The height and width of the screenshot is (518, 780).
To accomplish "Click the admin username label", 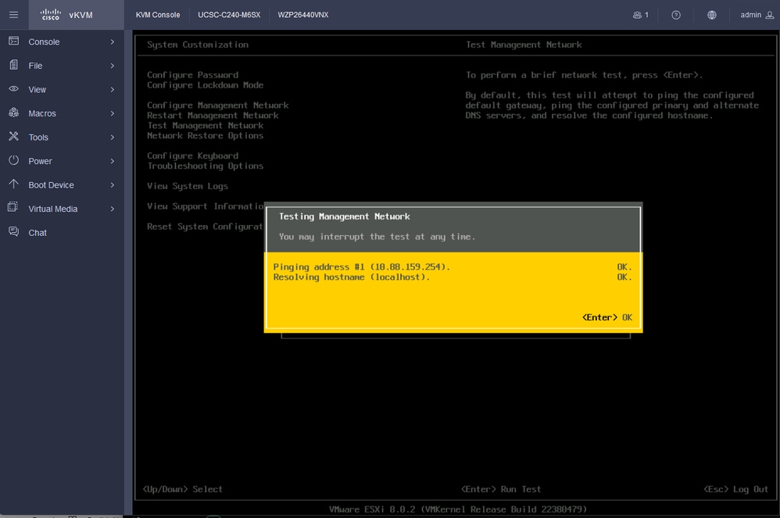I will (750, 15).
